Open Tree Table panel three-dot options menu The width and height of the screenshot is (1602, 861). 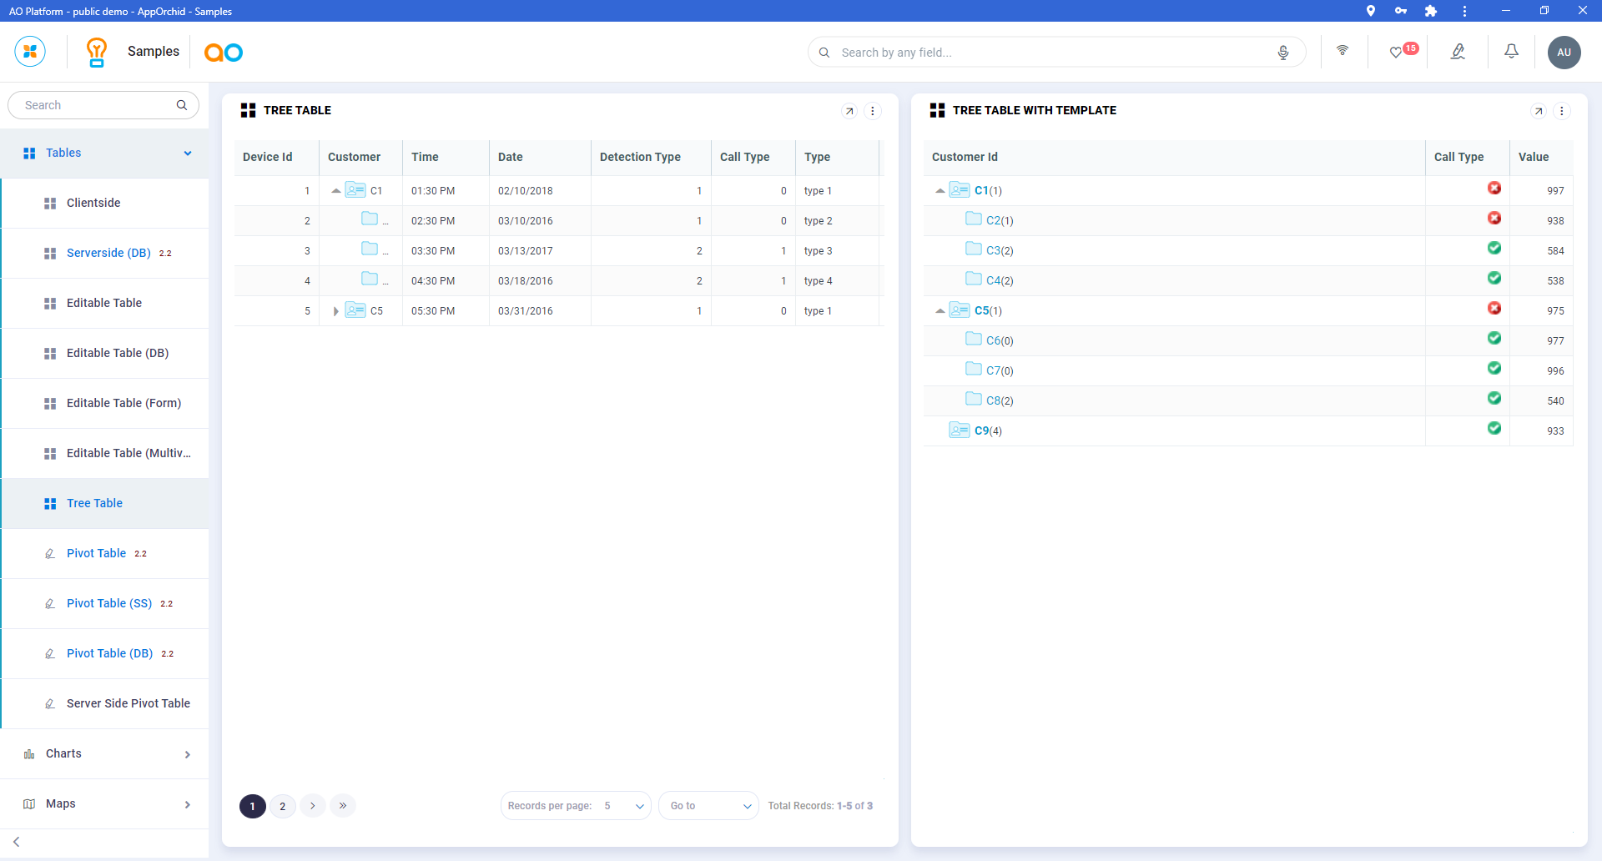pyautogui.click(x=873, y=111)
